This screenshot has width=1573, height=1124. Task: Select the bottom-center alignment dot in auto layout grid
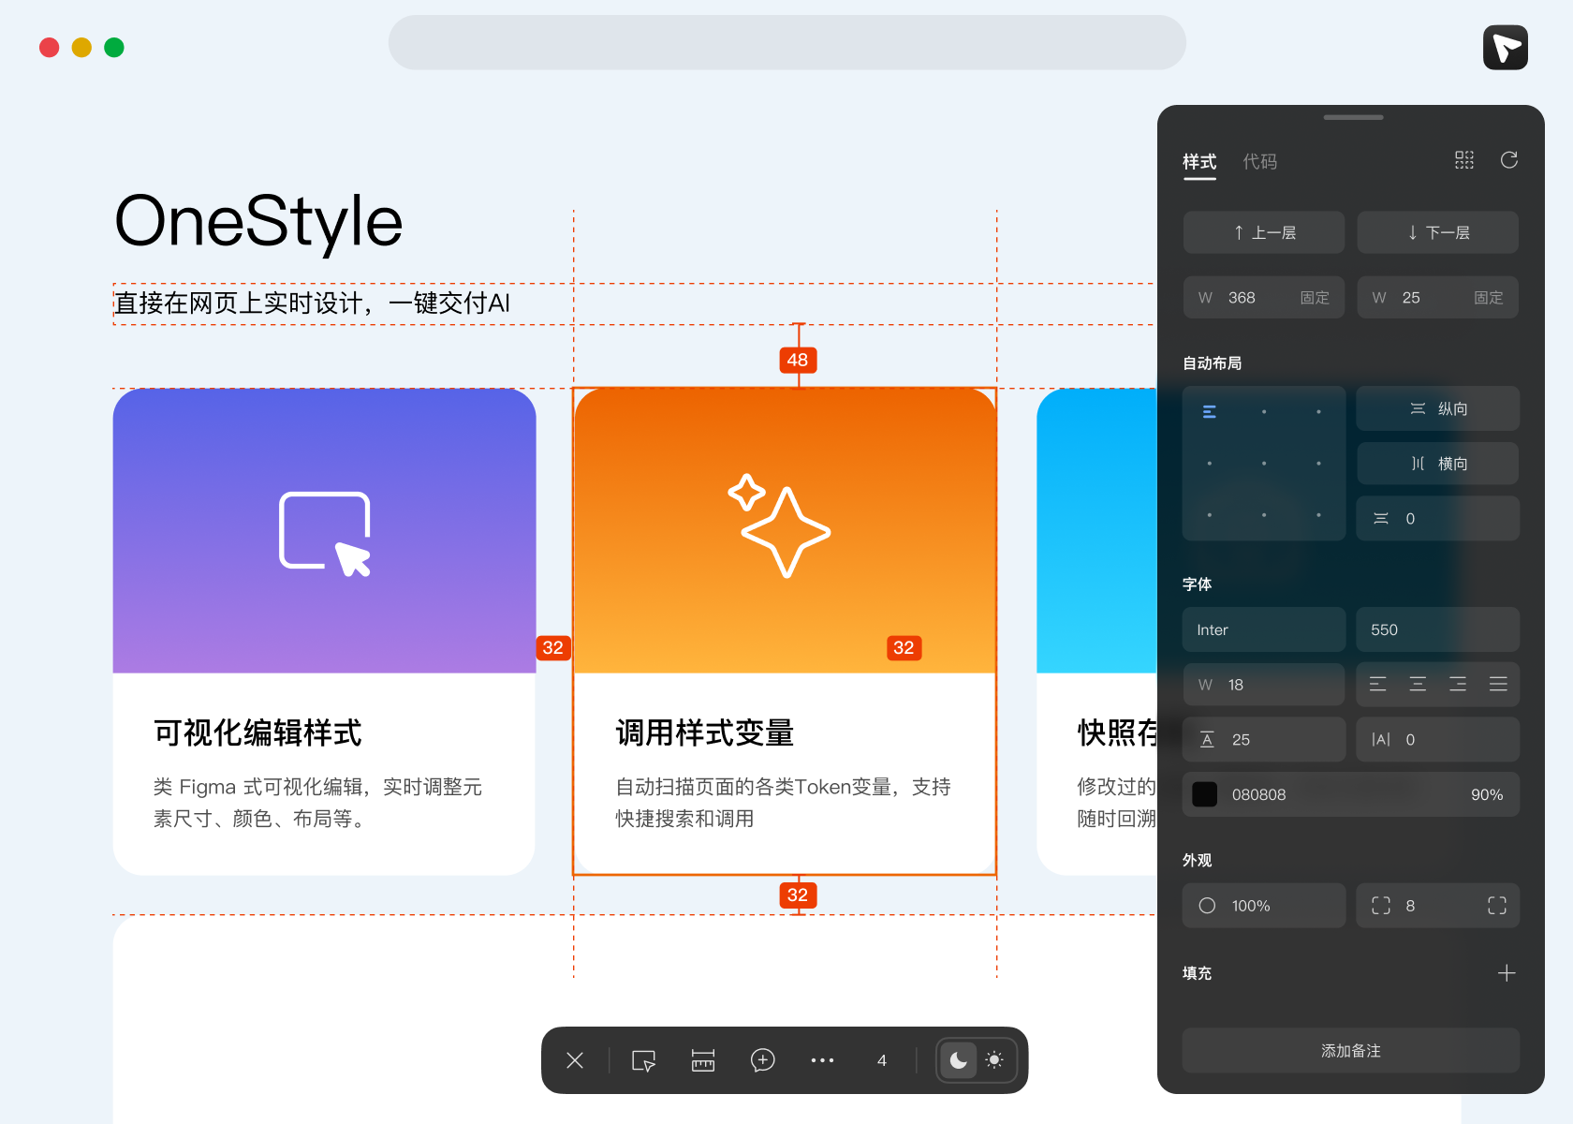[x=1264, y=515]
